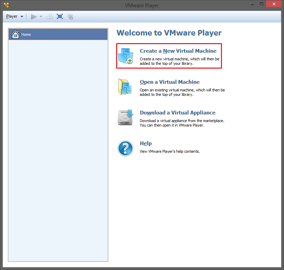
Task: Click the Open a Virtual Machine folder icon
Action: 125,87
